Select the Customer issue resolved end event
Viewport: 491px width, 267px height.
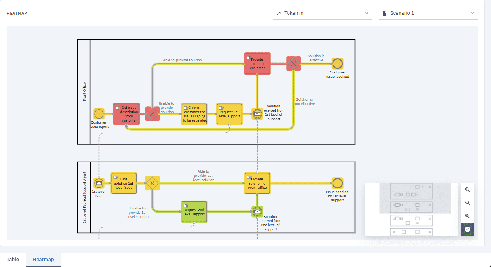(337, 64)
